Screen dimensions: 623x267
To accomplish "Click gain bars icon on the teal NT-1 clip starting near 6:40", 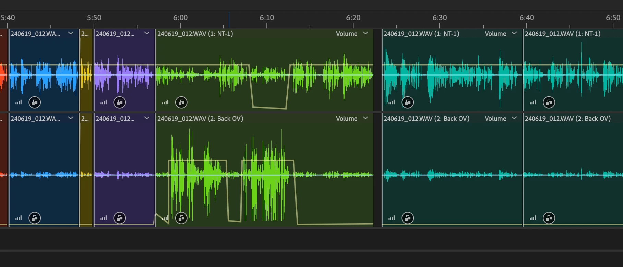I will pyautogui.click(x=533, y=102).
